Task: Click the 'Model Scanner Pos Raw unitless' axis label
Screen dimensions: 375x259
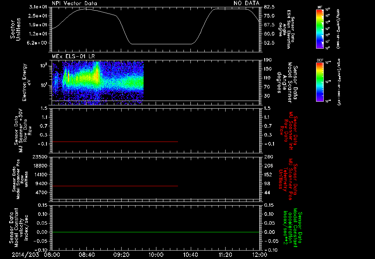Action: click(20, 179)
